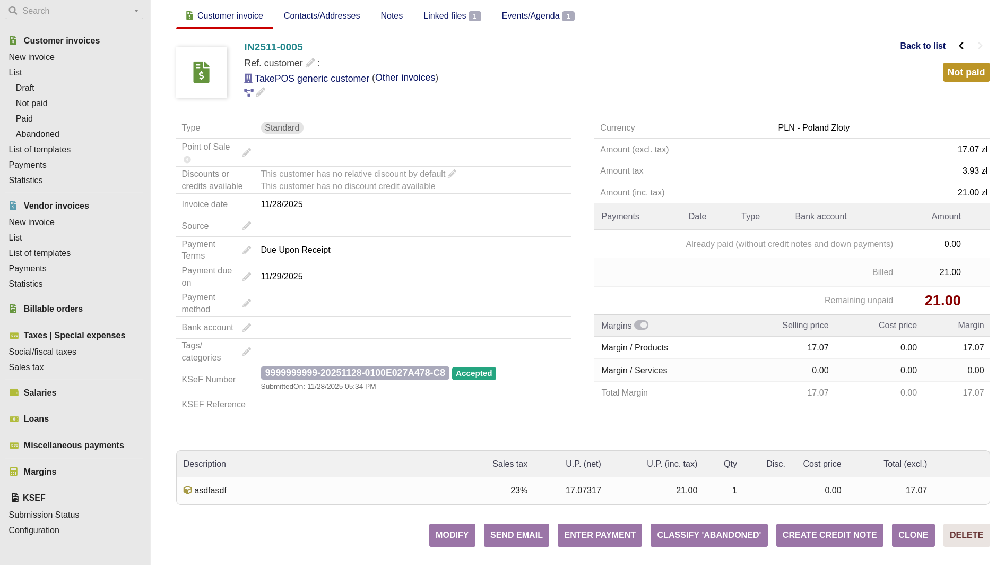Screen dimensions: 1005x565
Task: Open the asdfasdf product line item
Action: (210, 491)
